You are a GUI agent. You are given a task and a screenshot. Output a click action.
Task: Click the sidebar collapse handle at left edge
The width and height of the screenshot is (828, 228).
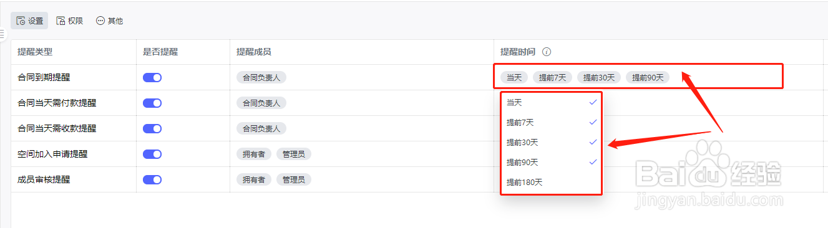tap(2, 35)
